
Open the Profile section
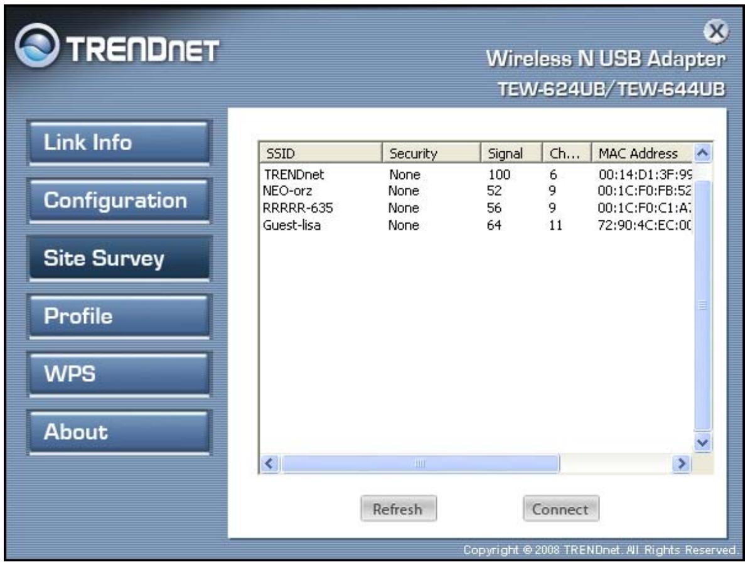coord(119,316)
